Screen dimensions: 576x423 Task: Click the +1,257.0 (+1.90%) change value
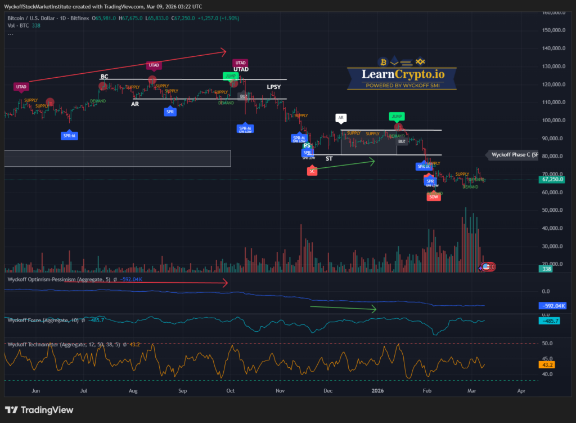click(x=218, y=18)
